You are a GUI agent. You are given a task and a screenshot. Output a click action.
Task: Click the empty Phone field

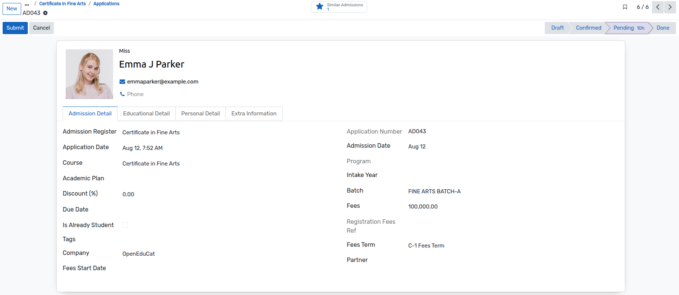[135, 94]
